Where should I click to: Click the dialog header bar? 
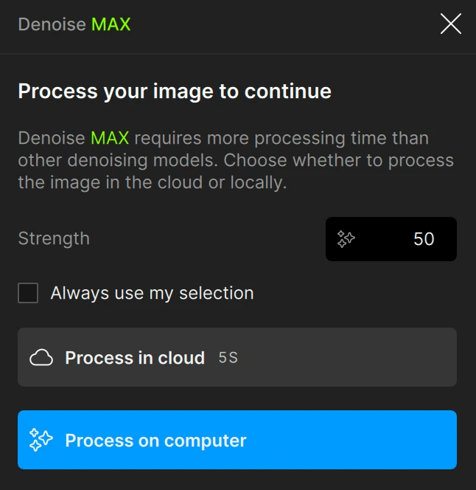(280, 26)
